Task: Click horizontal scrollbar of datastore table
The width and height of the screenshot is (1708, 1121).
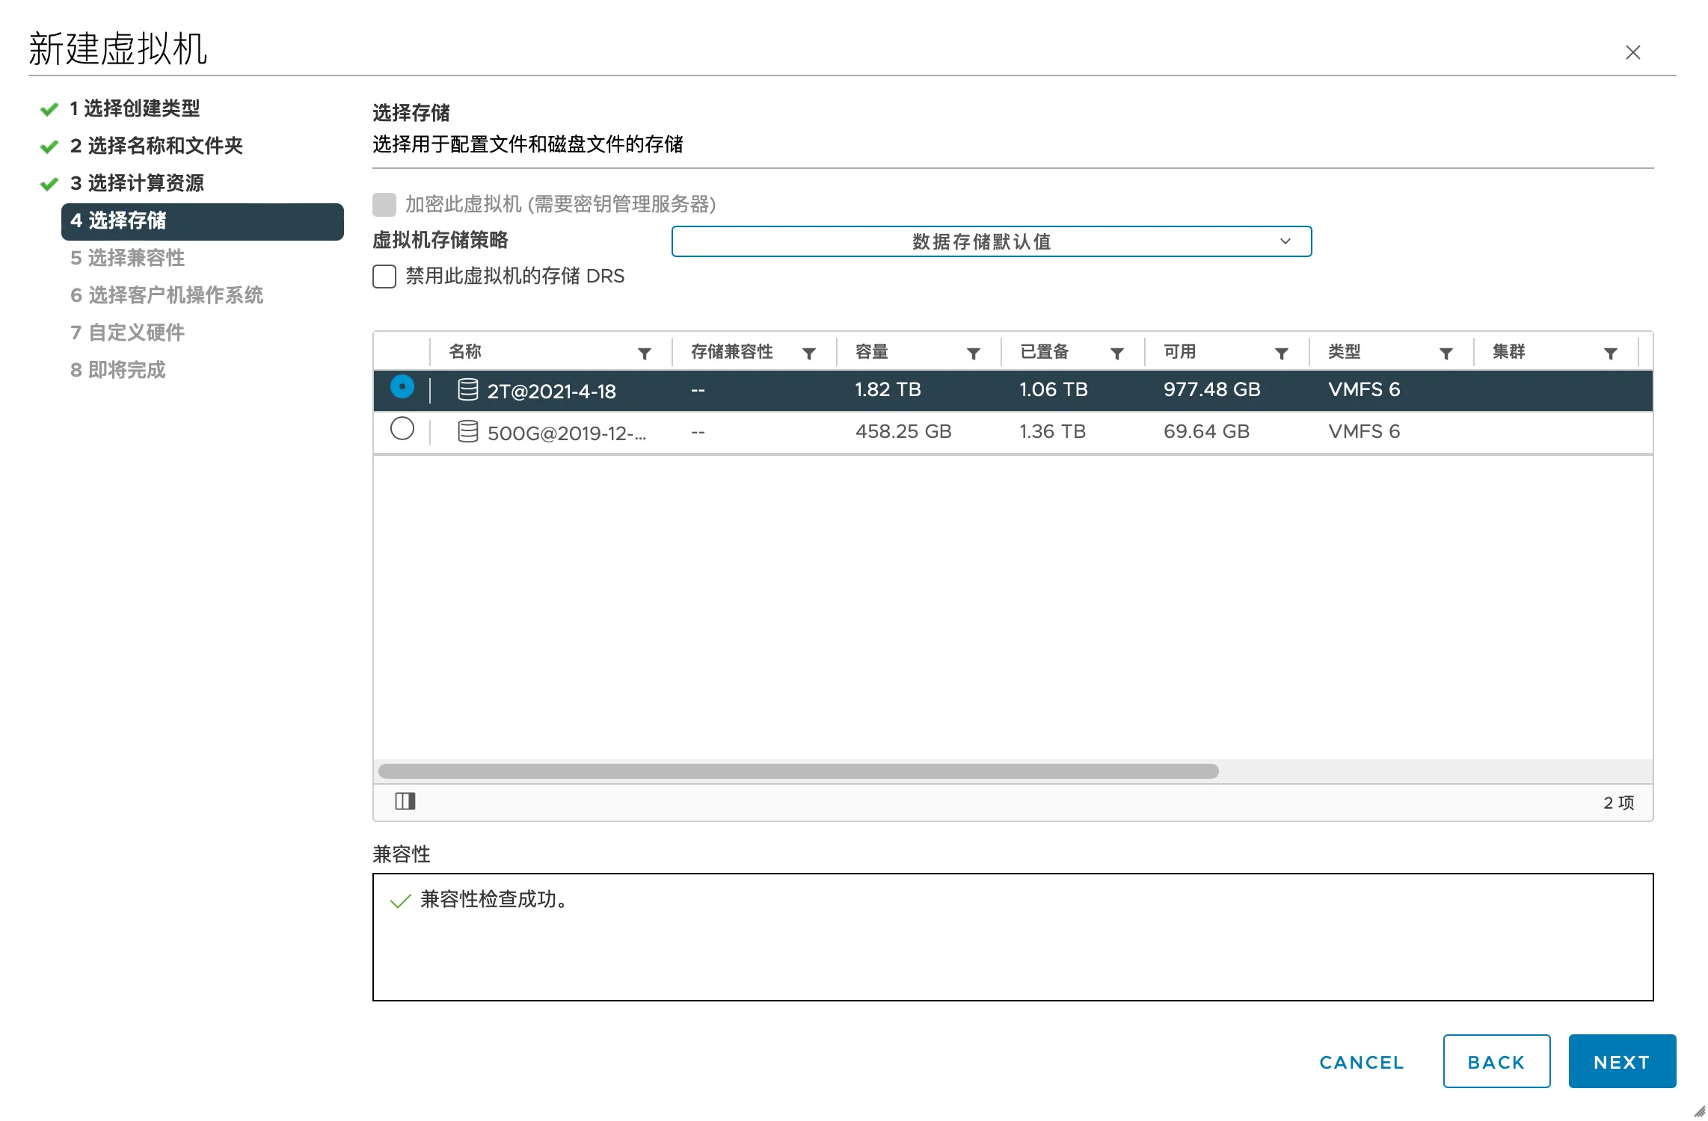Action: click(799, 771)
